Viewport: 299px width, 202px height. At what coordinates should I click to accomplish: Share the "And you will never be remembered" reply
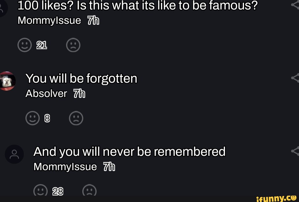295,151
